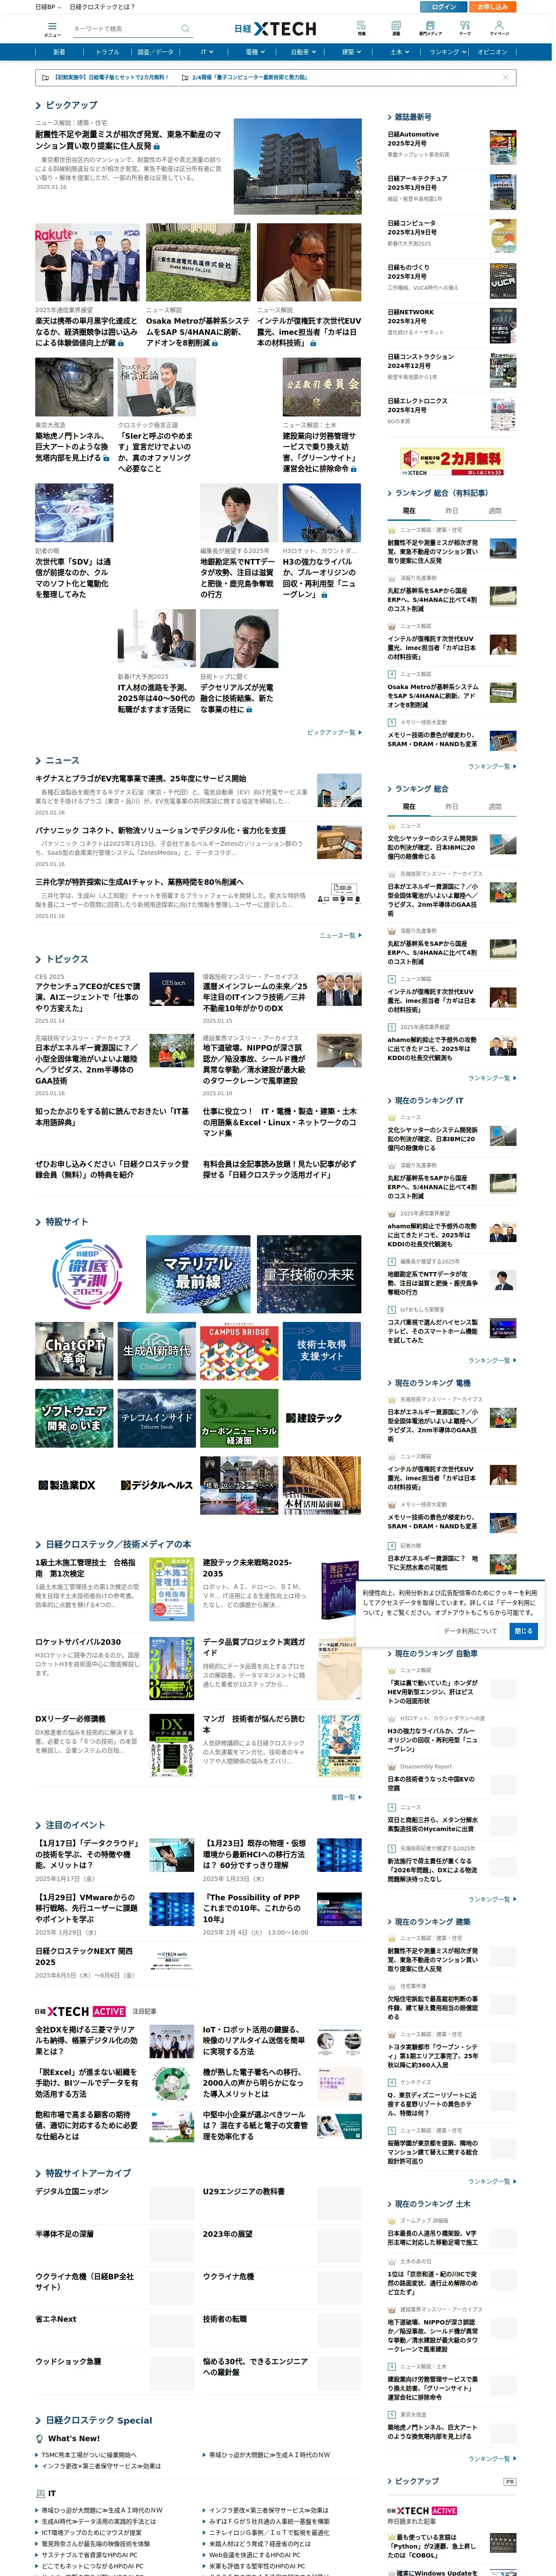Expand the ランキング navigation dropdown
Screen dimensions: 556x2576
click(x=447, y=52)
